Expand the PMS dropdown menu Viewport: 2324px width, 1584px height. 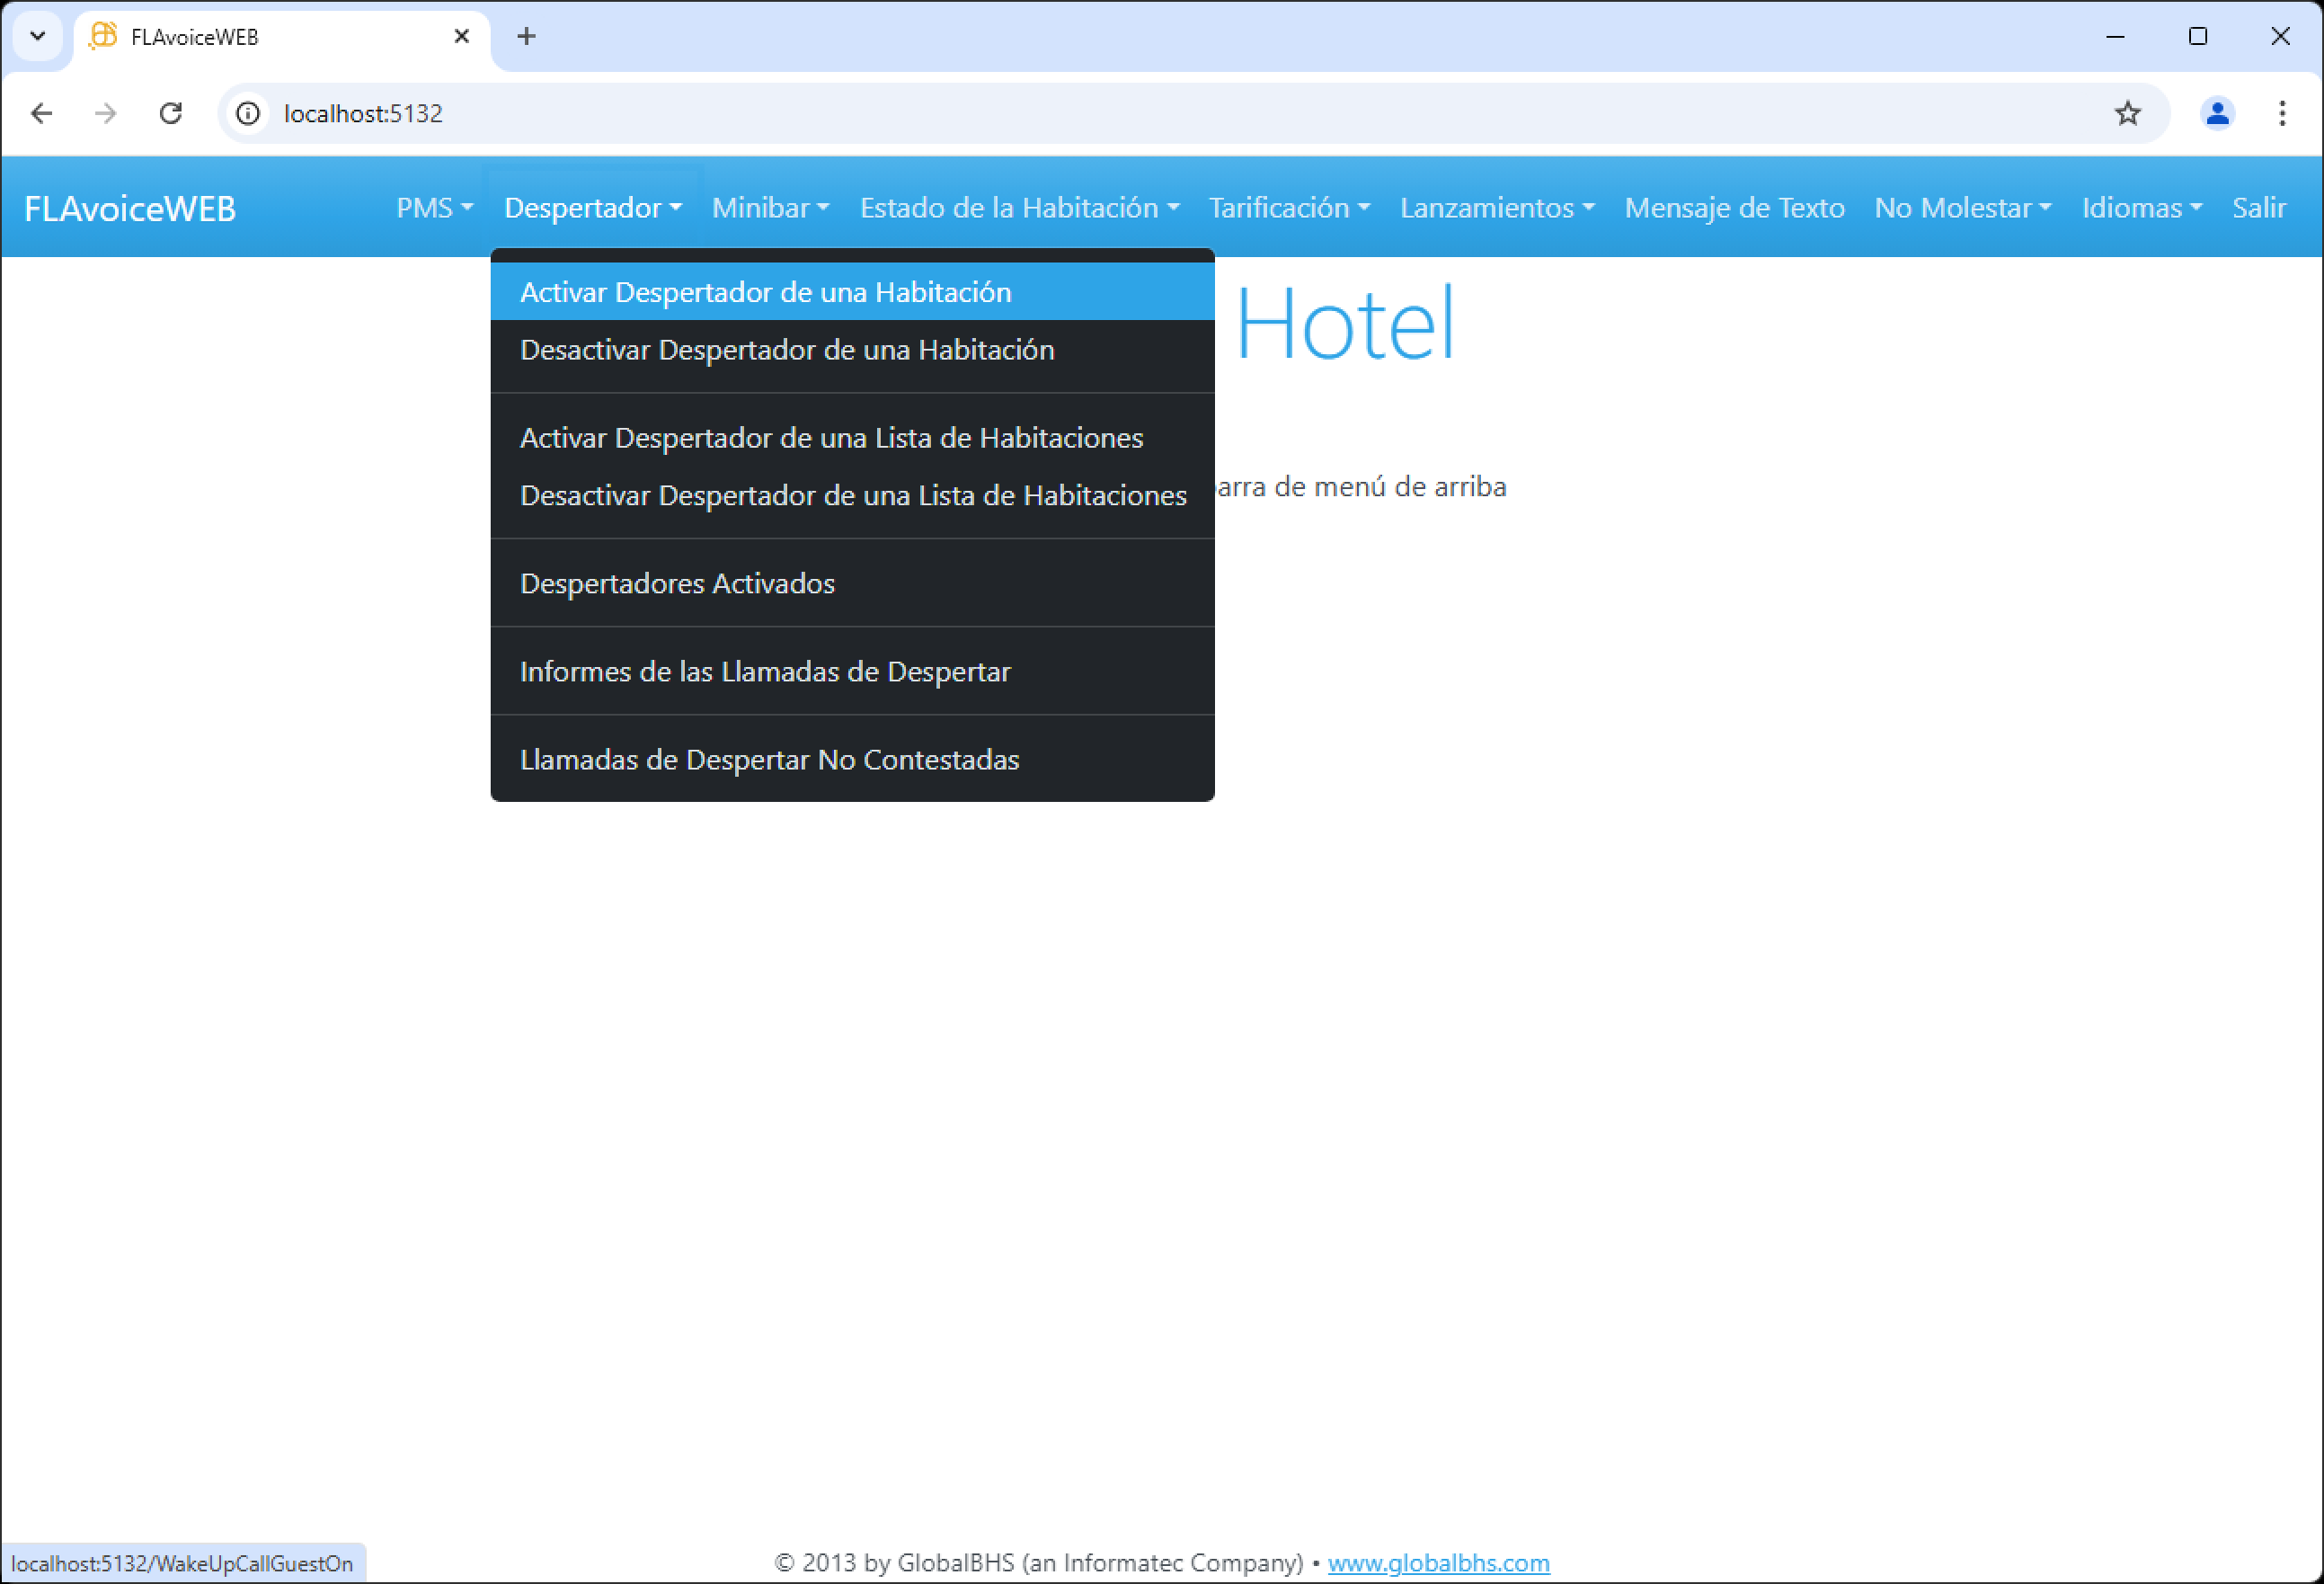click(434, 207)
